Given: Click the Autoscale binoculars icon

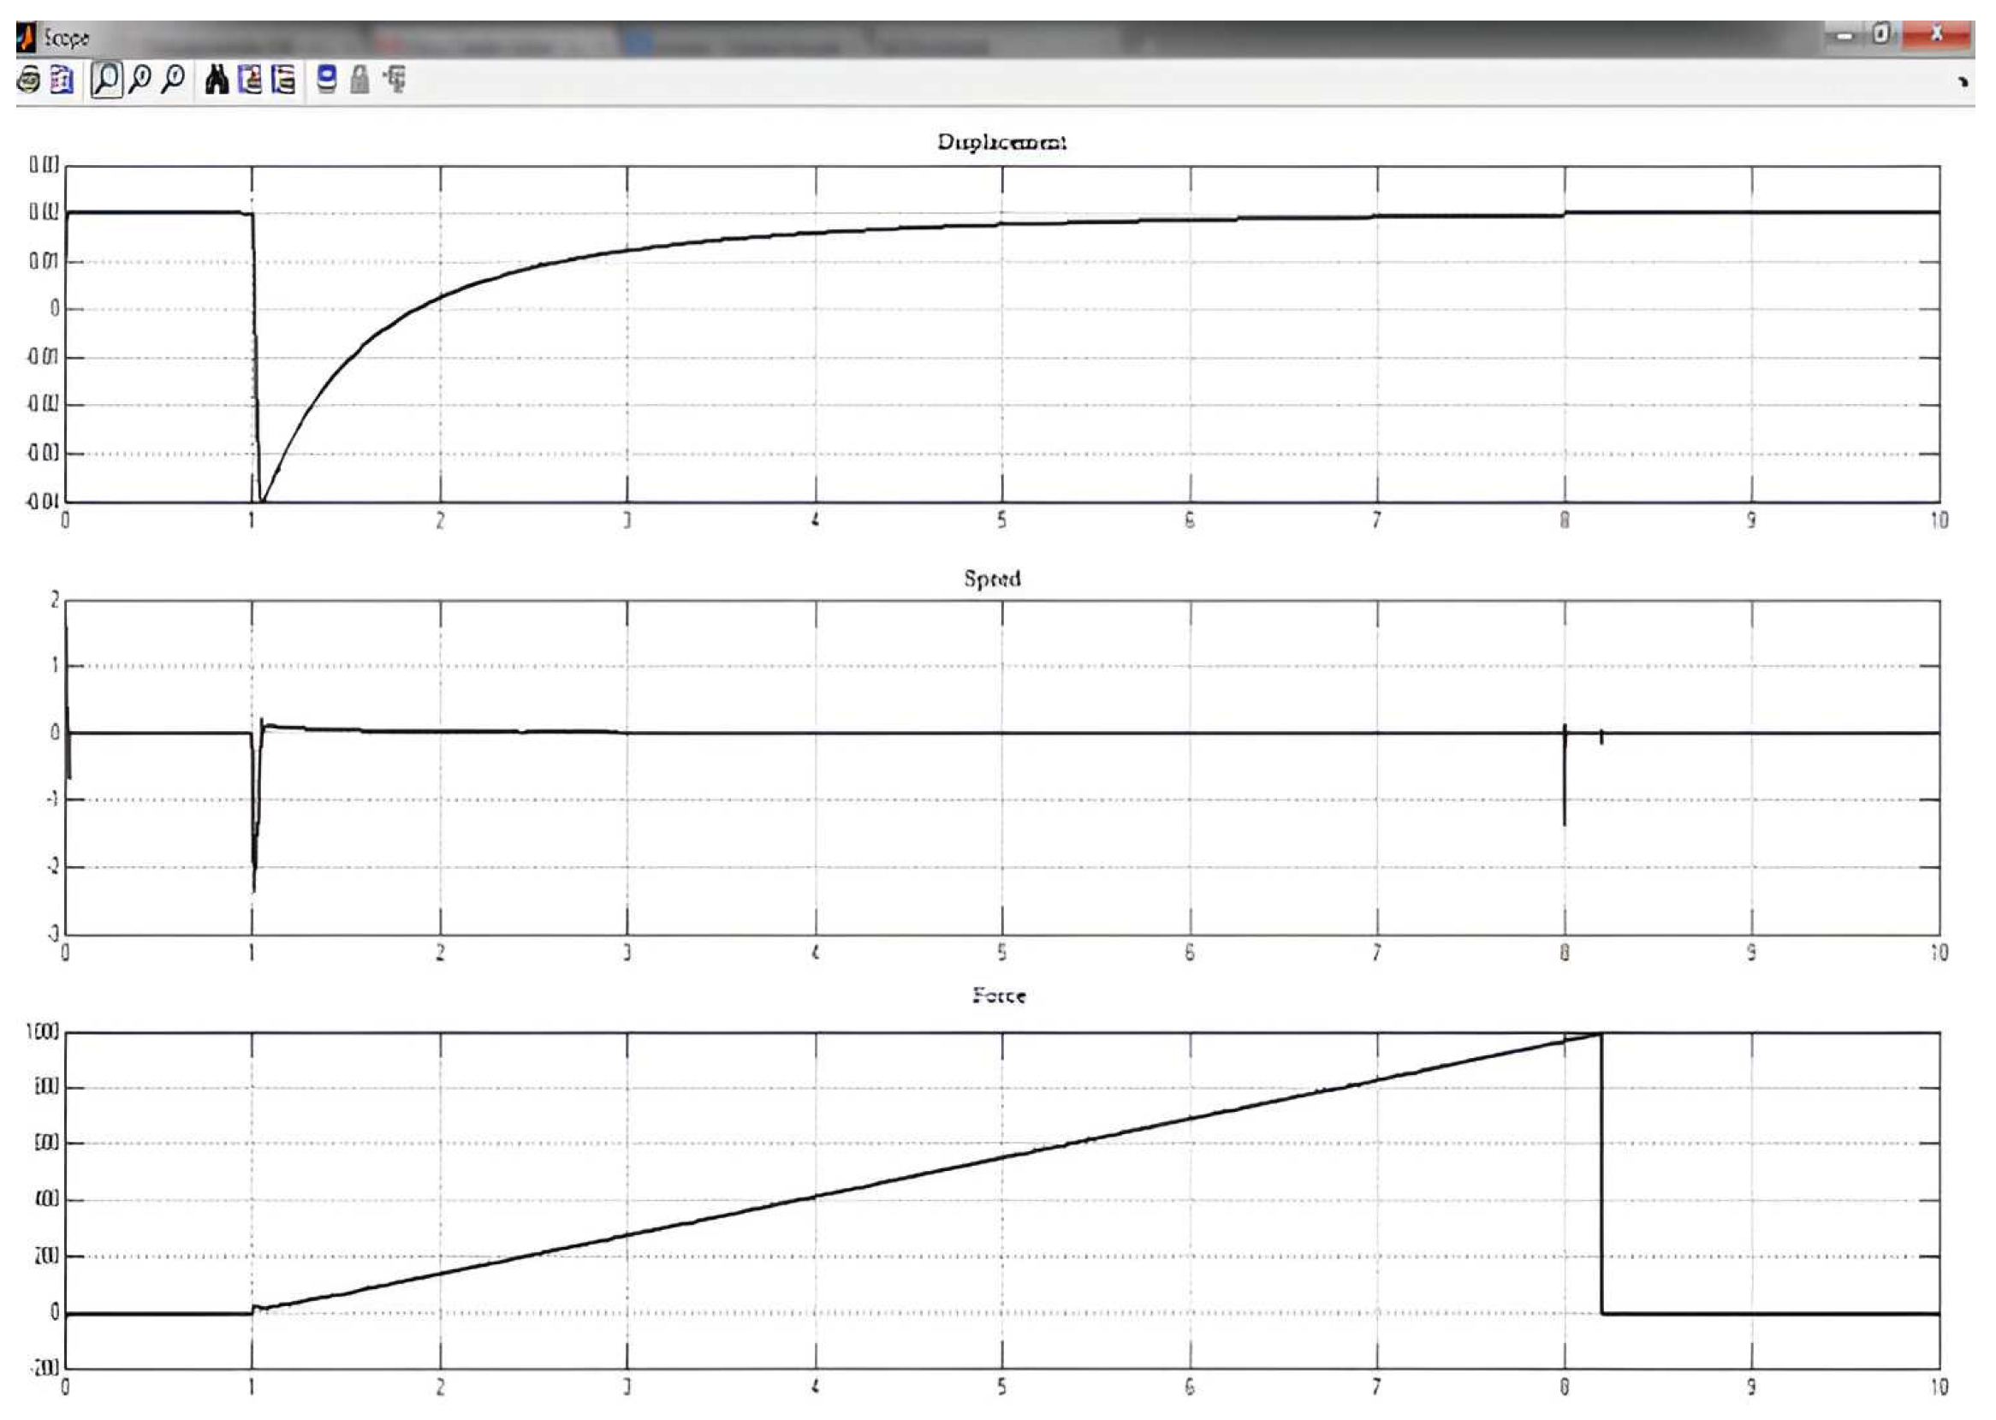Looking at the screenshot, I should coord(216,80).
